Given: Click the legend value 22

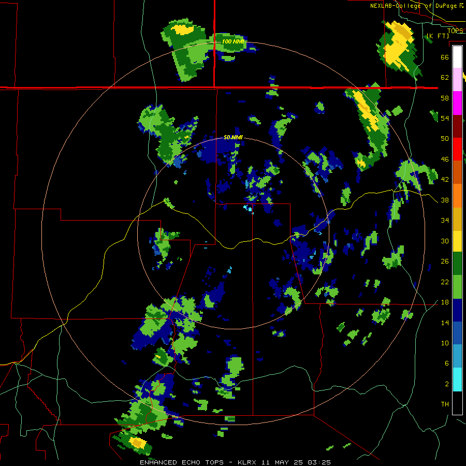Looking at the screenshot, I should pyautogui.click(x=445, y=282).
